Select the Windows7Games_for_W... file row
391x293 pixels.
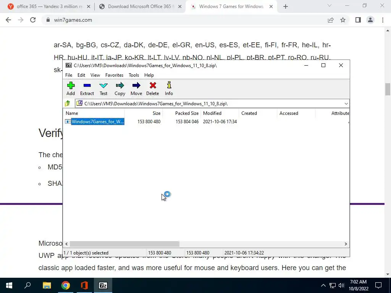click(x=95, y=122)
